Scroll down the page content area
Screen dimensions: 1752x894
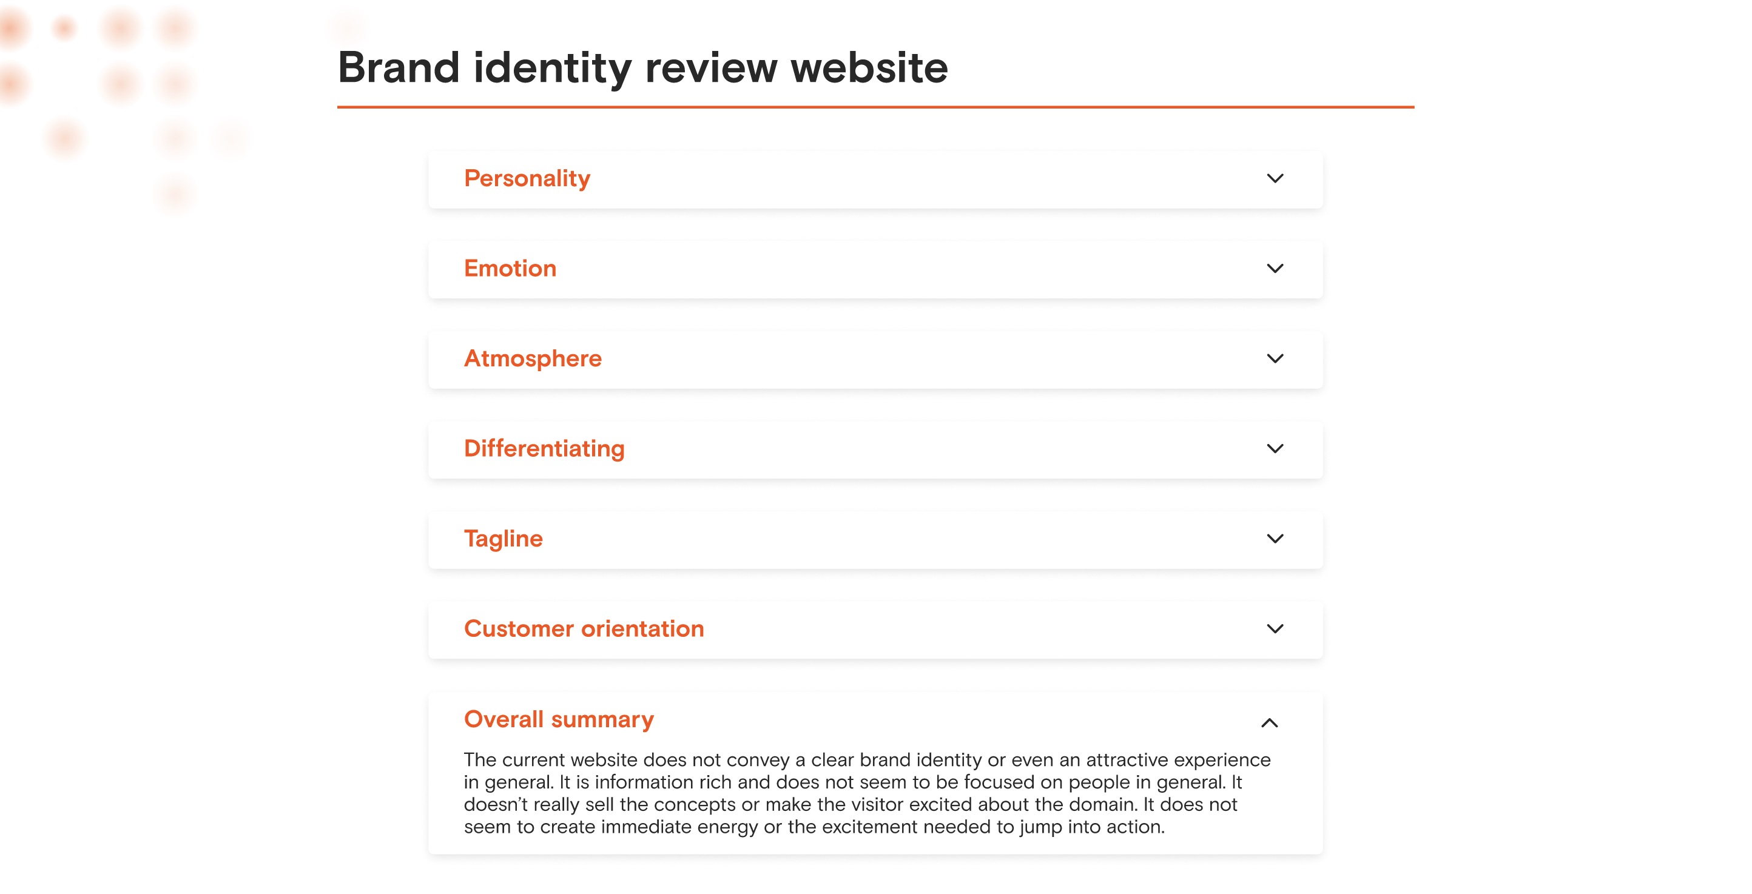[x=875, y=456]
